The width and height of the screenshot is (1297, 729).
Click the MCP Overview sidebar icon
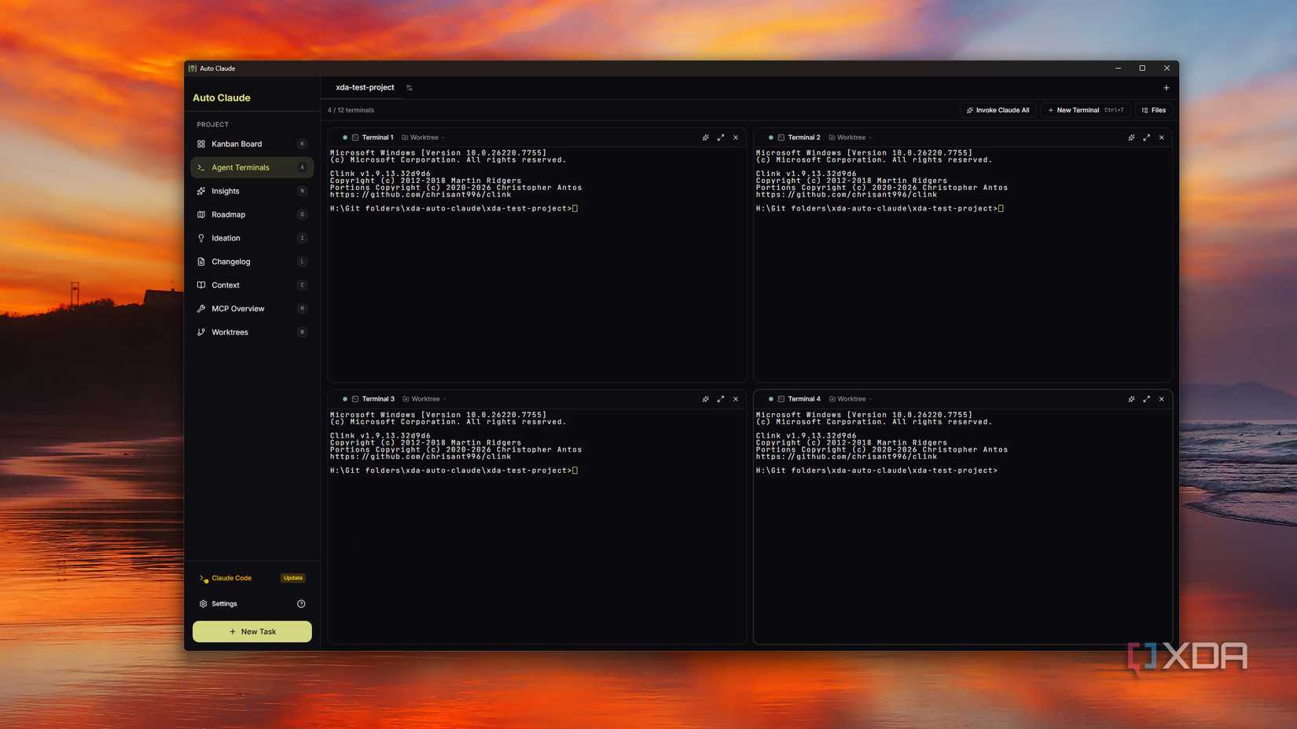[x=202, y=308]
